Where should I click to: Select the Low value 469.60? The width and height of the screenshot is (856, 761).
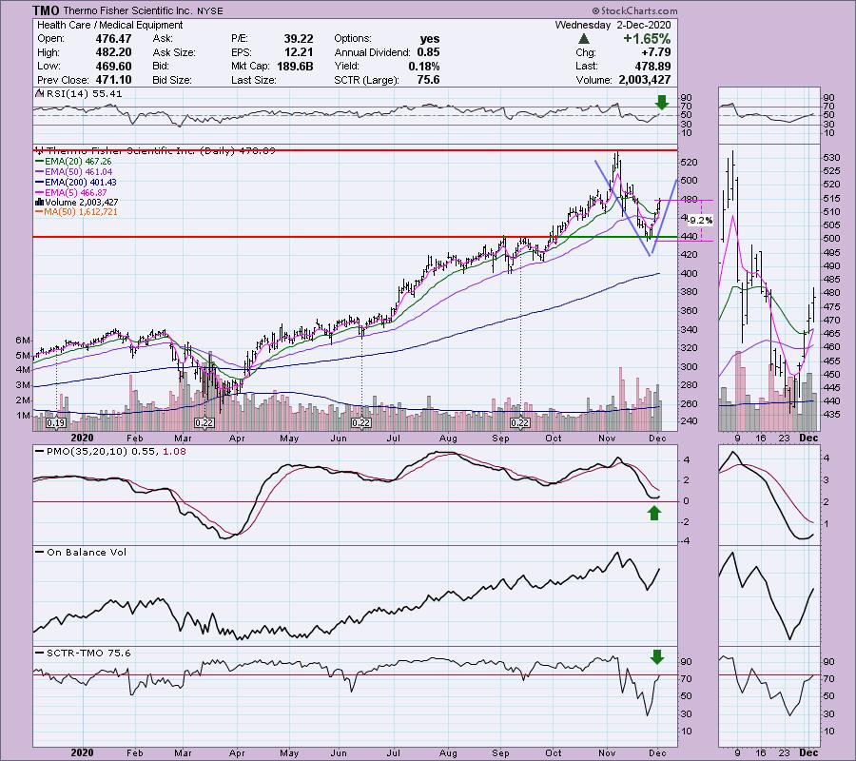click(x=113, y=66)
